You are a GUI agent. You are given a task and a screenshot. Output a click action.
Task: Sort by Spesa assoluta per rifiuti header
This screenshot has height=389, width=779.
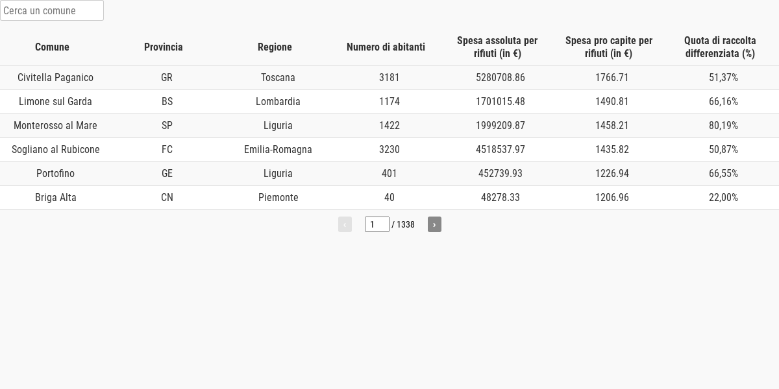pos(497,47)
